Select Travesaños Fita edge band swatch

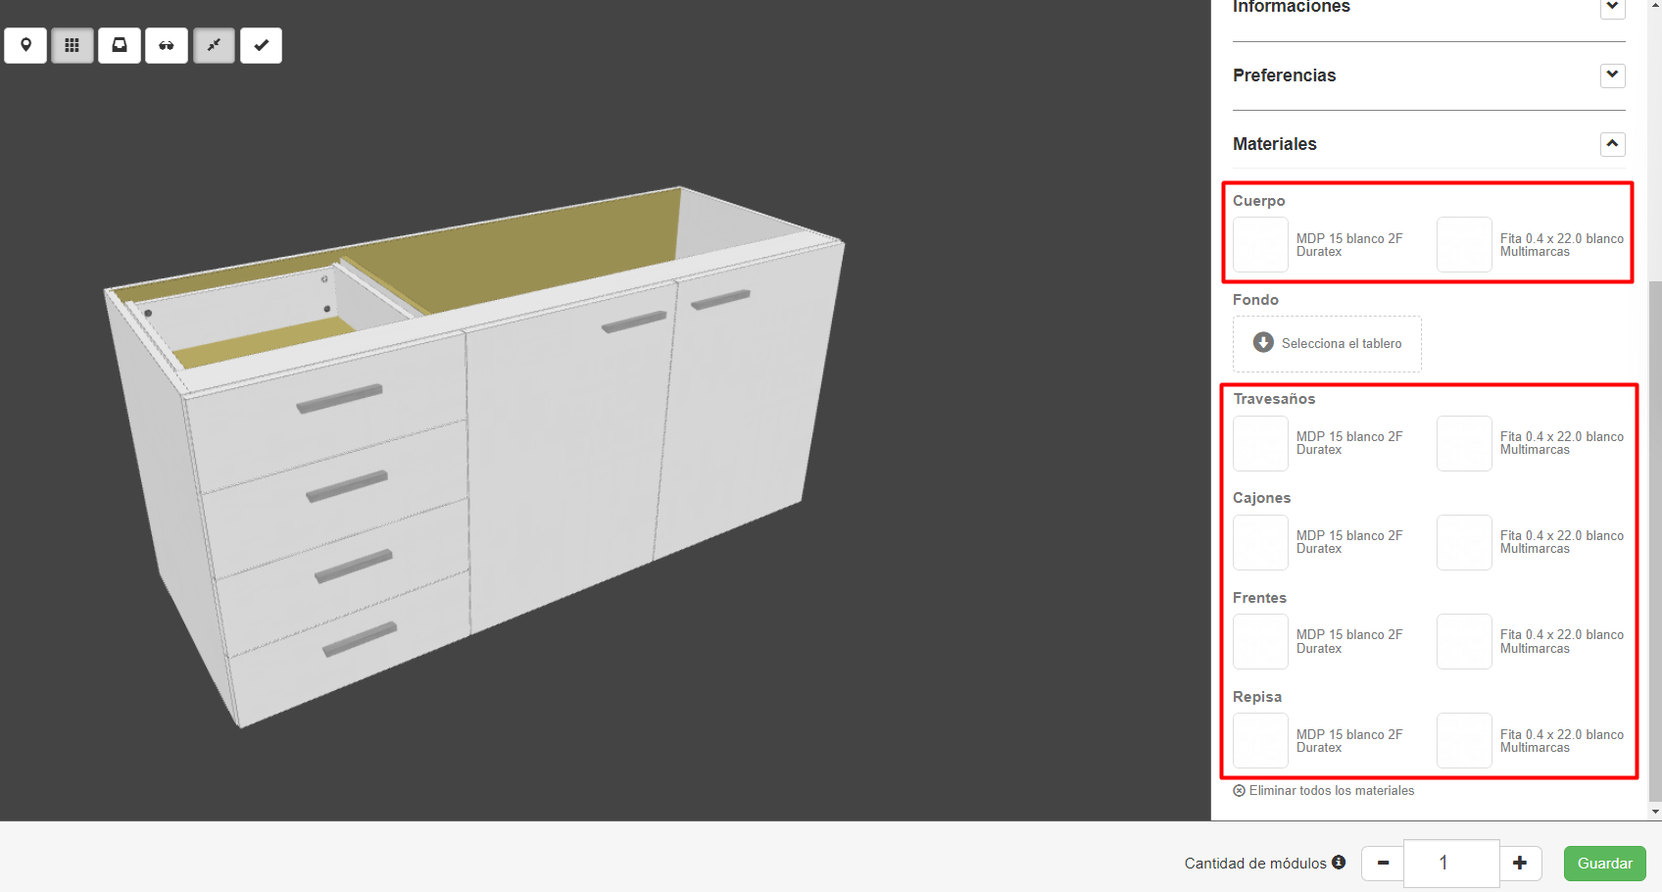[x=1464, y=443]
